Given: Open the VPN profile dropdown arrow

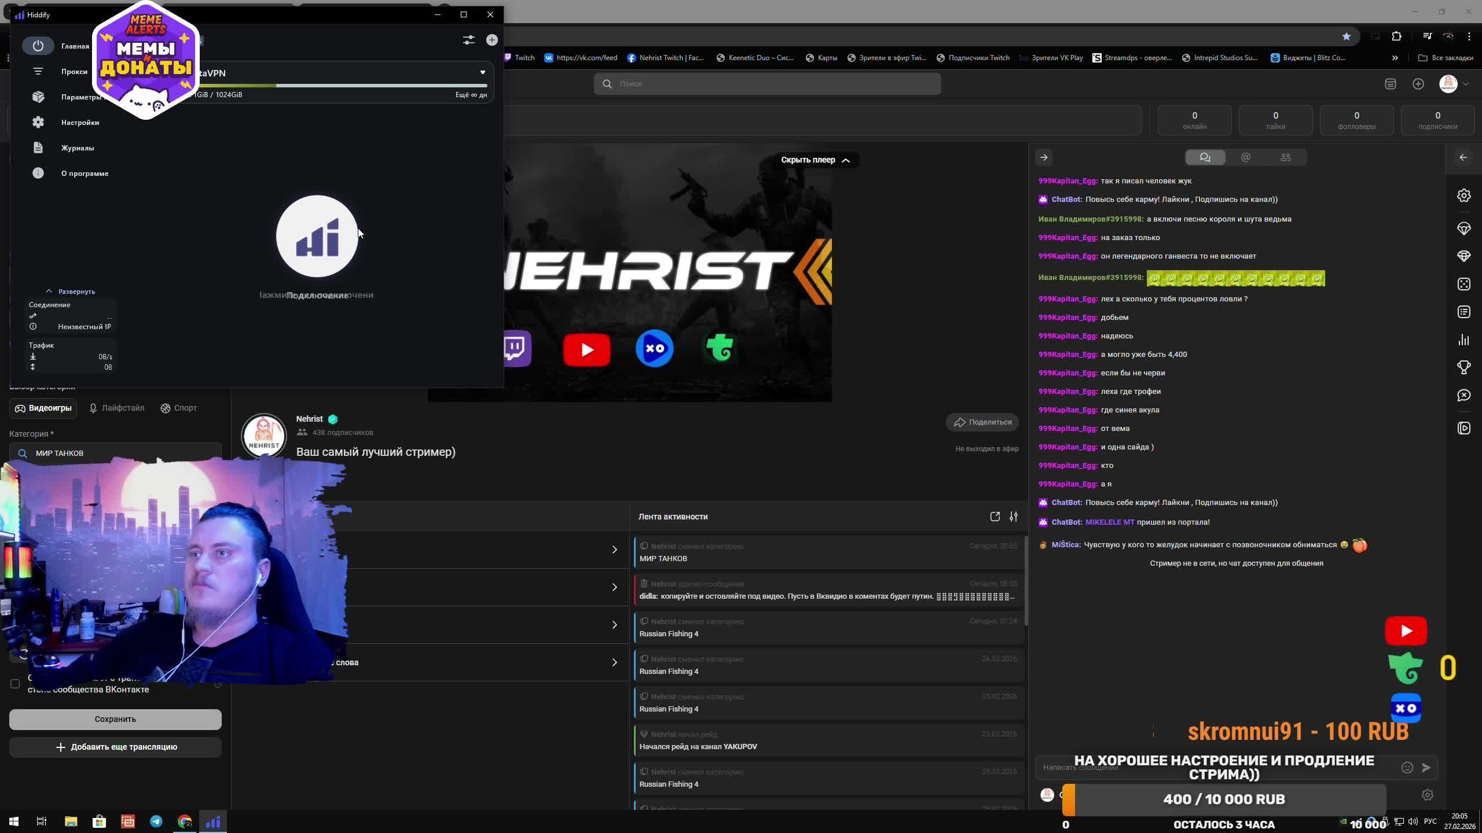Looking at the screenshot, I should click(x=482, y=73).
